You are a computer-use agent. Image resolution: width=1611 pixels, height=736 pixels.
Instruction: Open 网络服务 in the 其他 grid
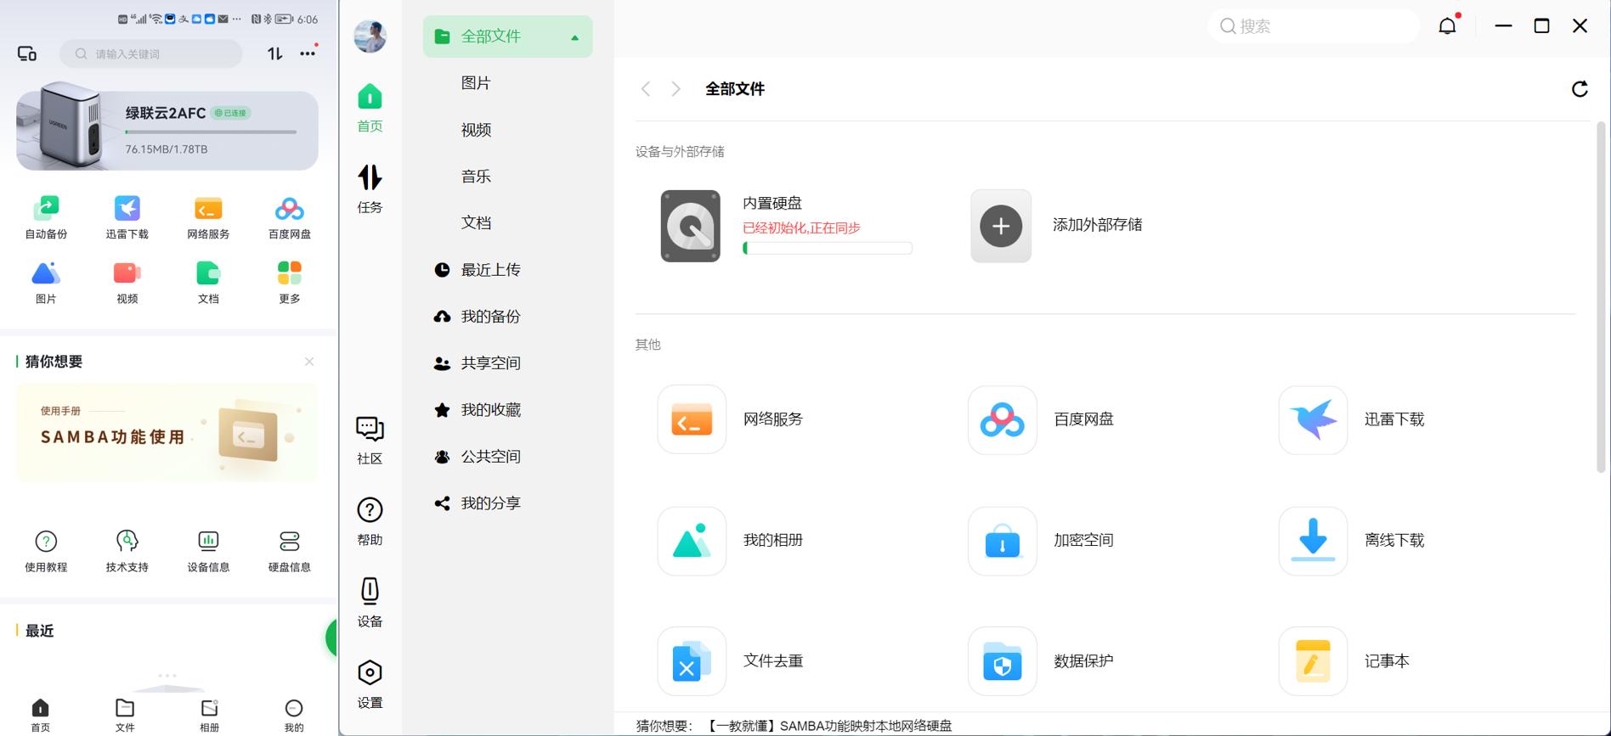coord(692,419)
